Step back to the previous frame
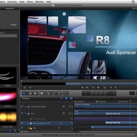 tap(111, 88)
